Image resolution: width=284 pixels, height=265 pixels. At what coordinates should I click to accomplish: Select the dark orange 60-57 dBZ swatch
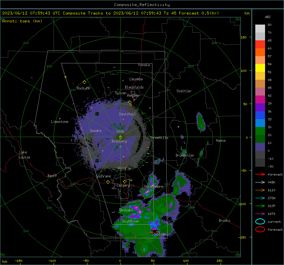tap(260, 52)
